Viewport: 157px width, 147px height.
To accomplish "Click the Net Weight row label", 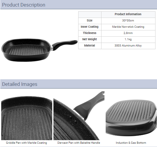I will (x=90, y=39).
